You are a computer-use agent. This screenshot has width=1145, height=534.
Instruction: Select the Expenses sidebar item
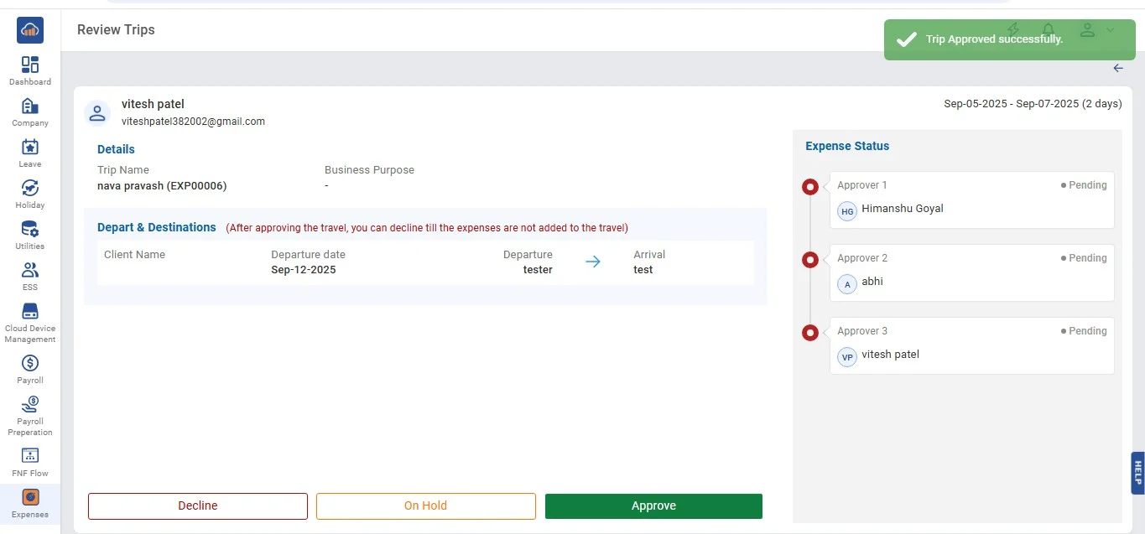[x=30, y=498]
